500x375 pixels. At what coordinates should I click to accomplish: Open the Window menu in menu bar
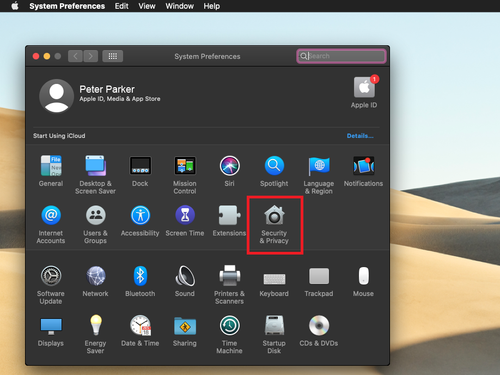179,6
